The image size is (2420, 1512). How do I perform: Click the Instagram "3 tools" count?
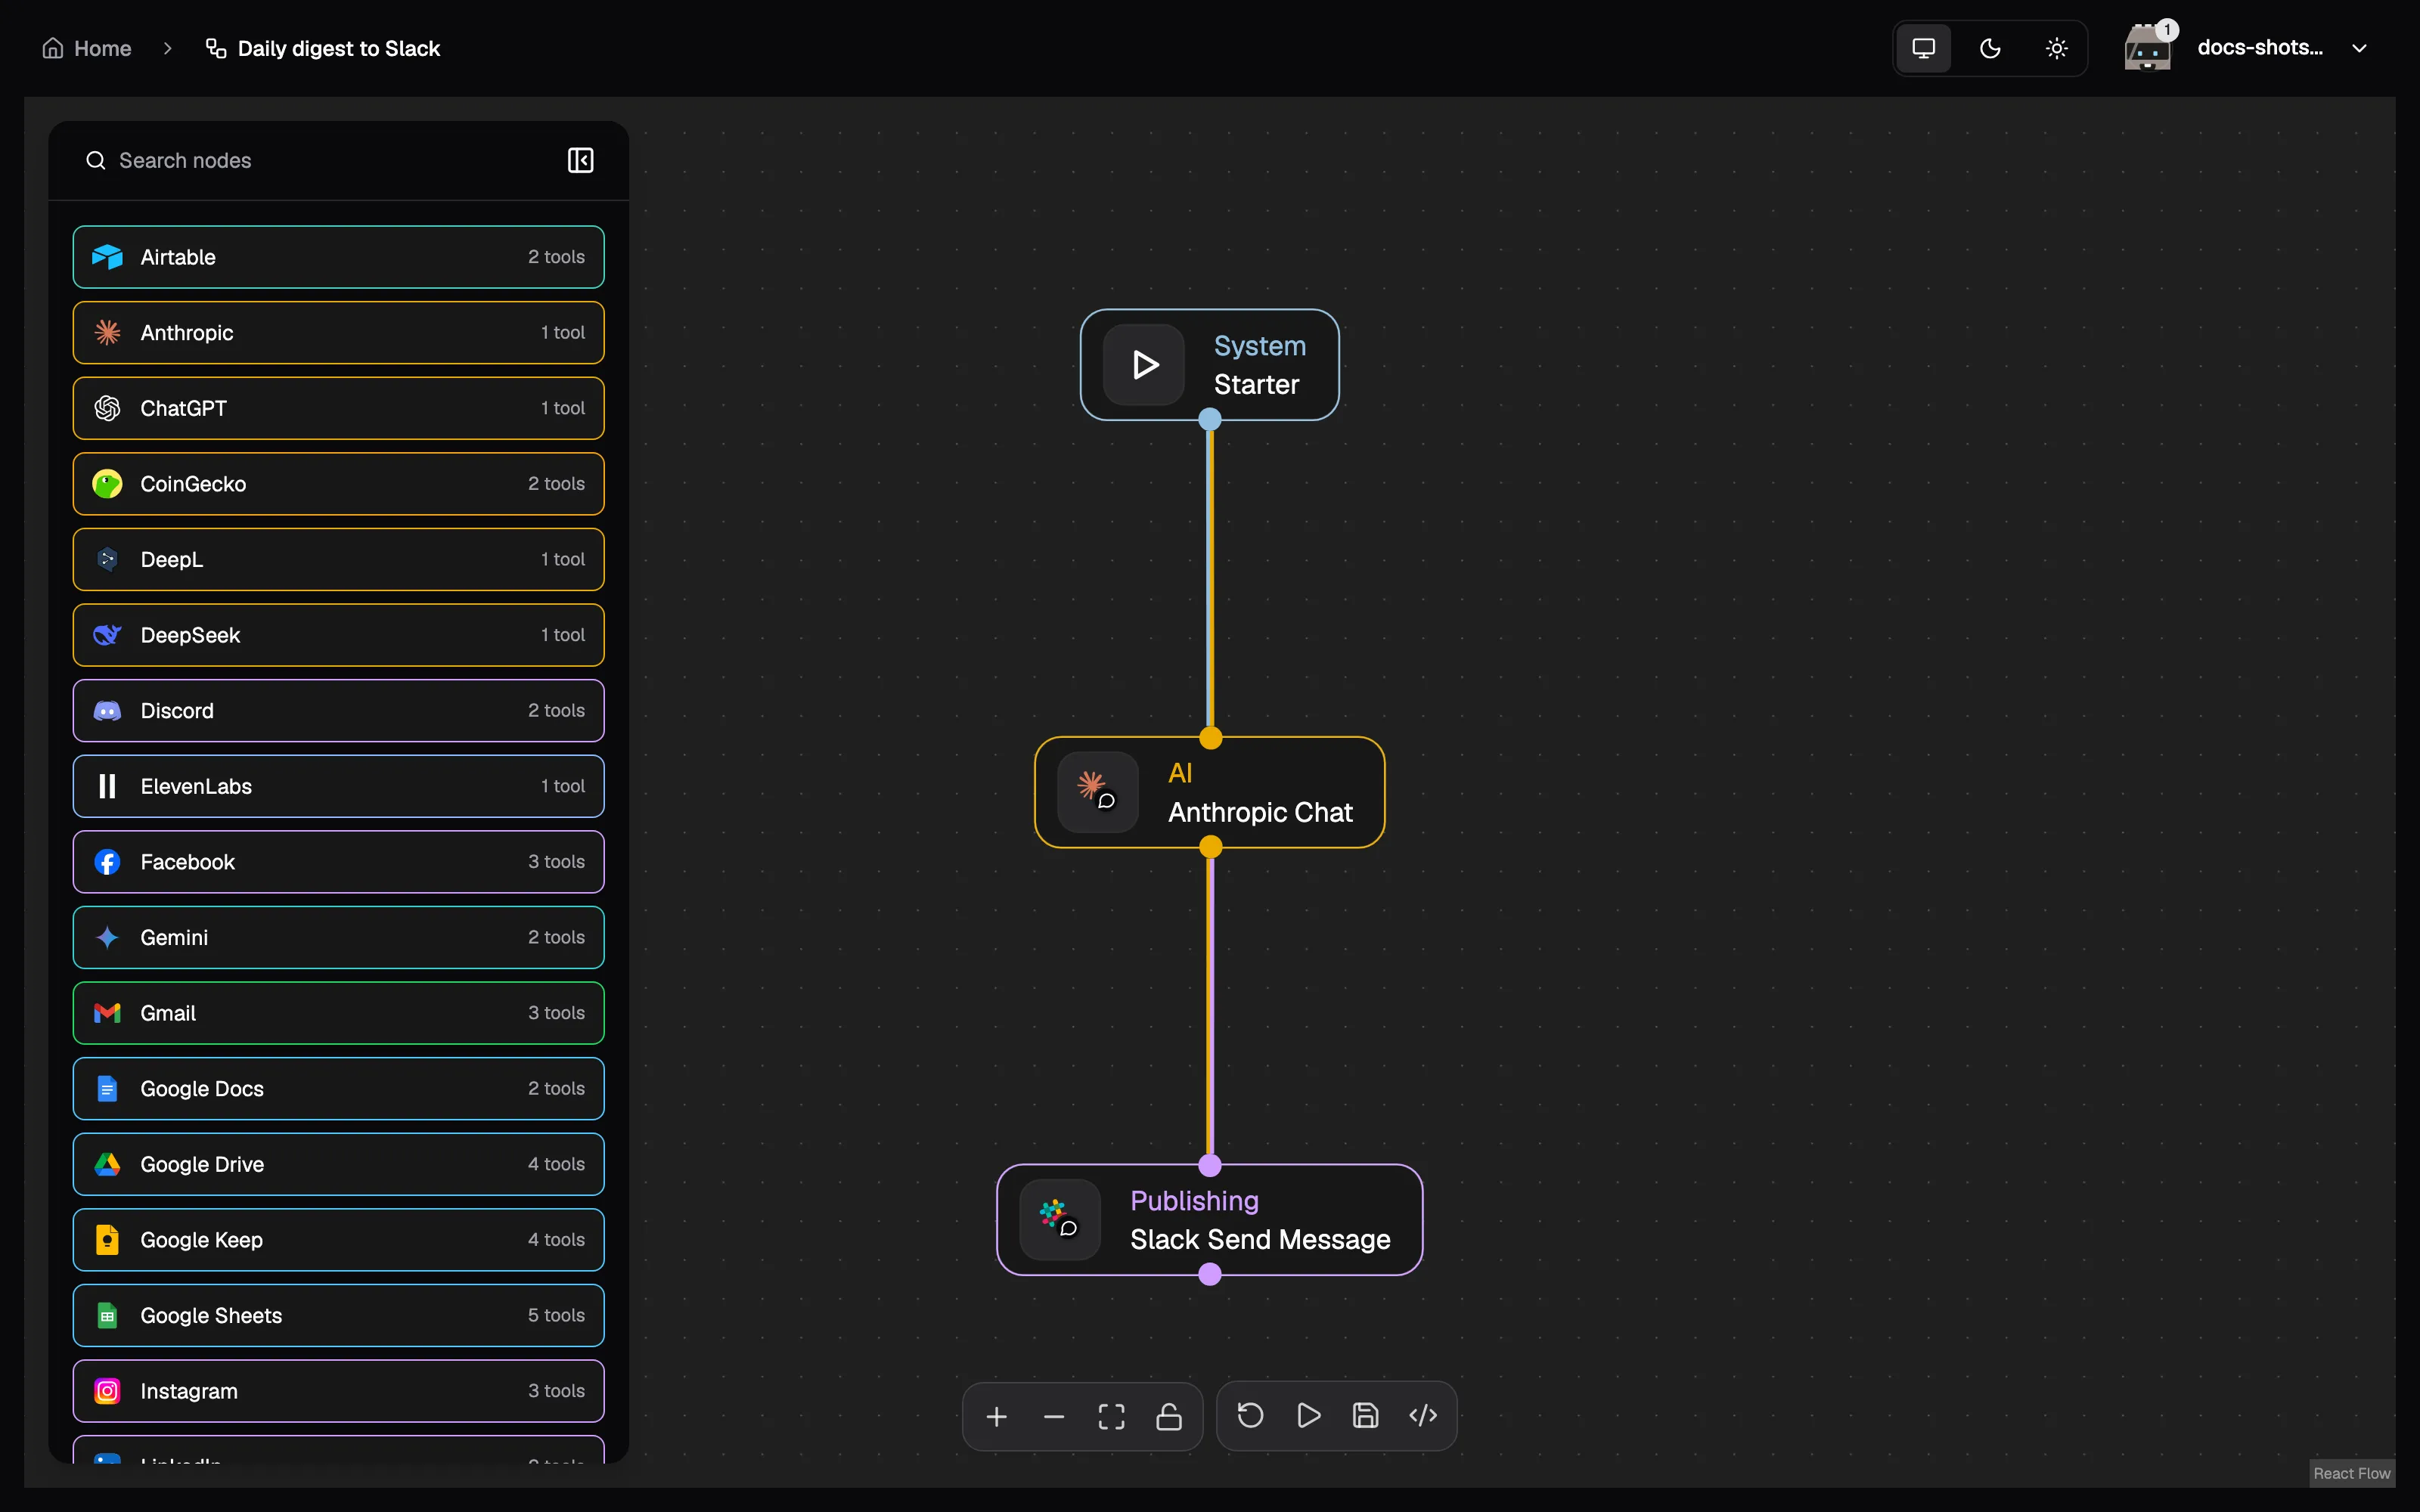click(556, 1391)
